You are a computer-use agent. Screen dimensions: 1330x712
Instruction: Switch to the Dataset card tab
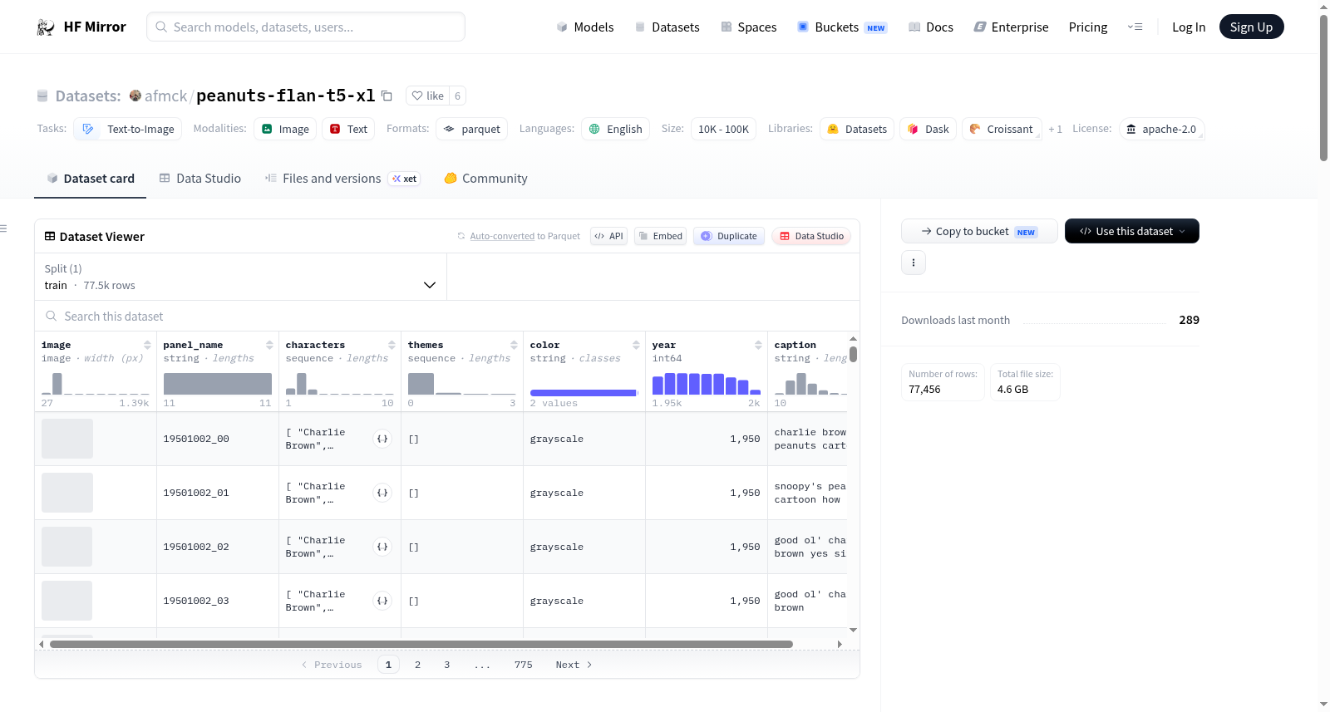(x=91, y=179)
